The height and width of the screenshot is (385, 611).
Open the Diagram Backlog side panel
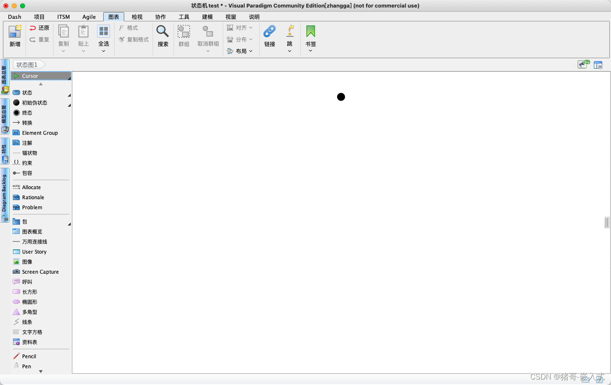pos(5,195)
